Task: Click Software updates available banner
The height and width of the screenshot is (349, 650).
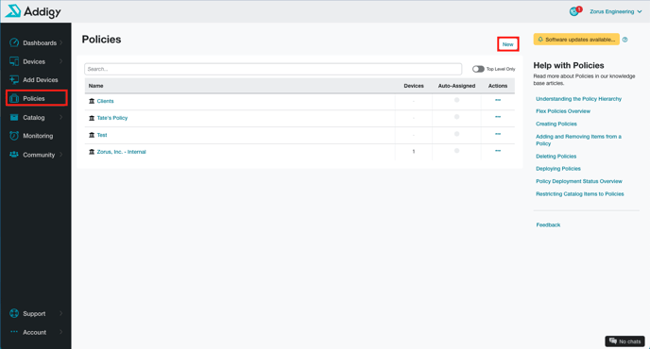Action: (576, 40)
